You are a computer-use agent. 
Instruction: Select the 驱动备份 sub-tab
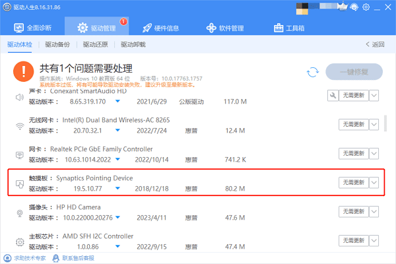pyautogui.click(x=57, y=44)
